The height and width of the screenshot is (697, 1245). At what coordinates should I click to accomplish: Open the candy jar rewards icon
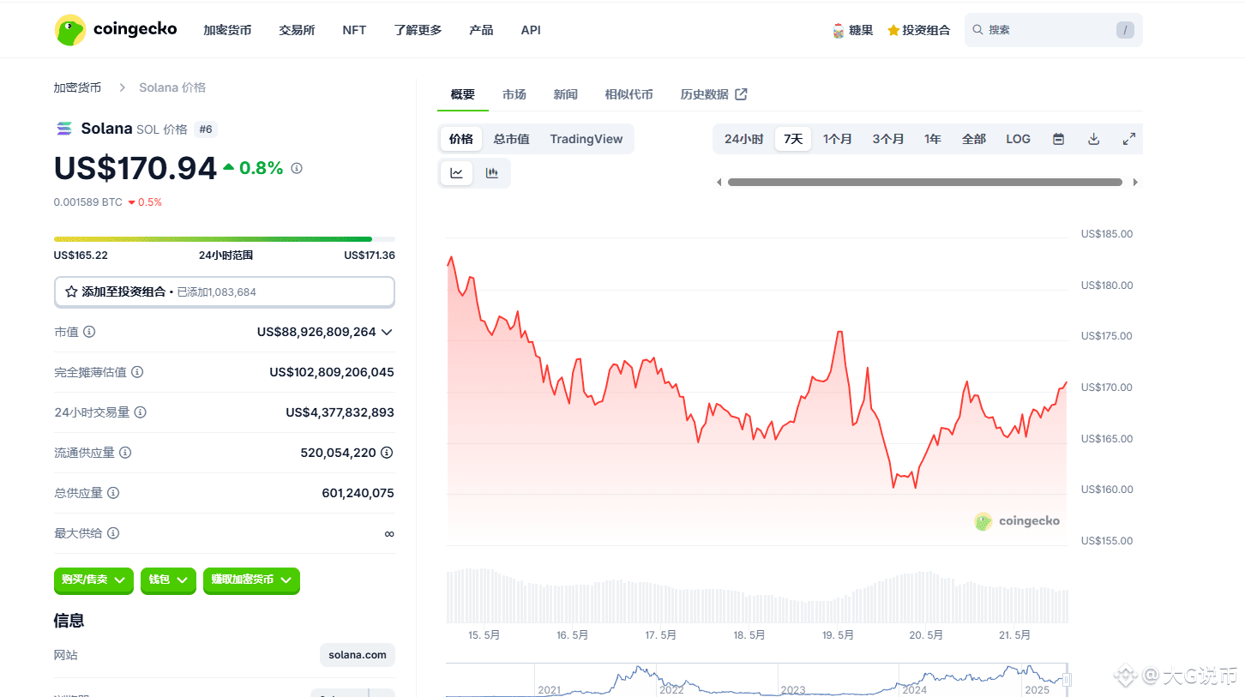coord(839,30)
